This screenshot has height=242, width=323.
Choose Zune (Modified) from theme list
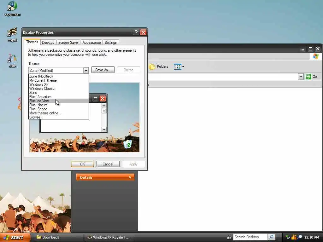pos(58,76)
